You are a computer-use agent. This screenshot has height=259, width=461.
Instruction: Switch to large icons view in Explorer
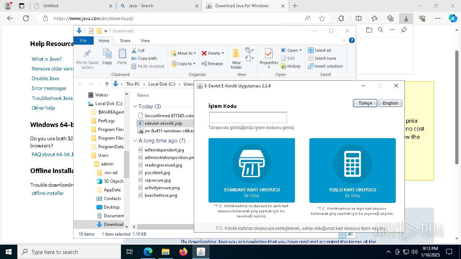(x=350, y=235)
